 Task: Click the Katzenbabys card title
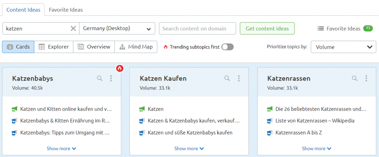pyautogui.click(x=32, y=79)
